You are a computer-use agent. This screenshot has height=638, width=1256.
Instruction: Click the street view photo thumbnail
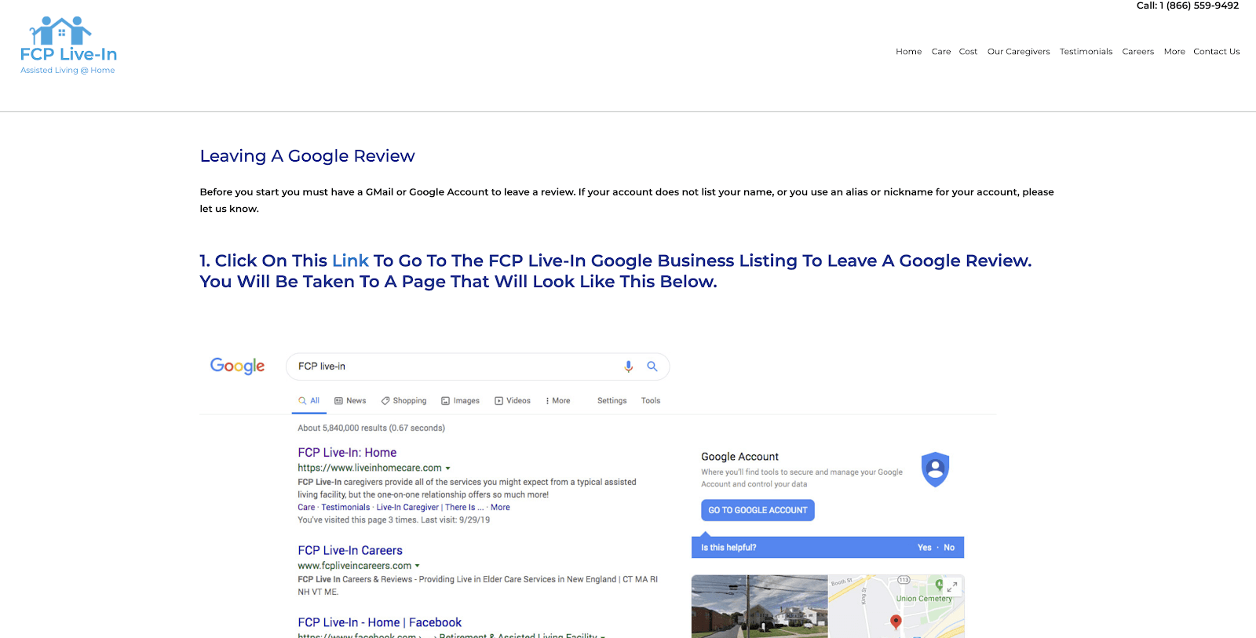pos(759,607)
